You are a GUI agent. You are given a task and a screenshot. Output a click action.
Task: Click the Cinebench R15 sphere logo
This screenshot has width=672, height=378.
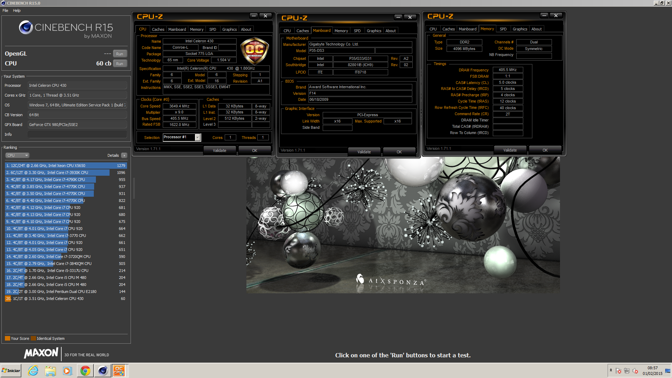(x=26, y=27)
